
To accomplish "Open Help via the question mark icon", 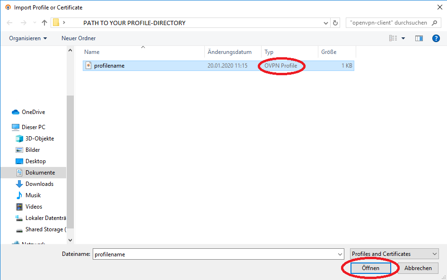I will point(436,38).
